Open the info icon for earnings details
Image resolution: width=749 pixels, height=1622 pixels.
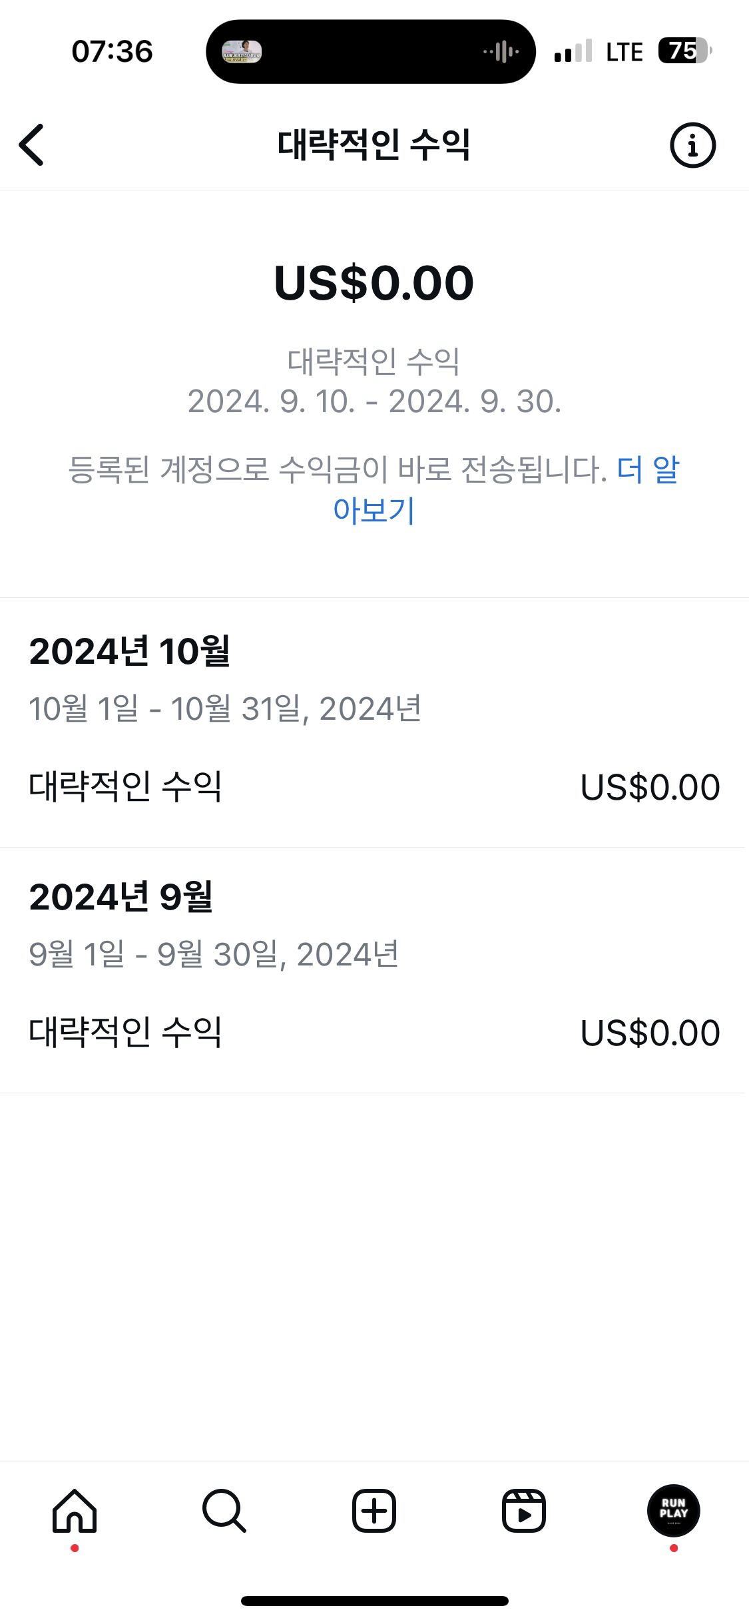pos(692,144)
